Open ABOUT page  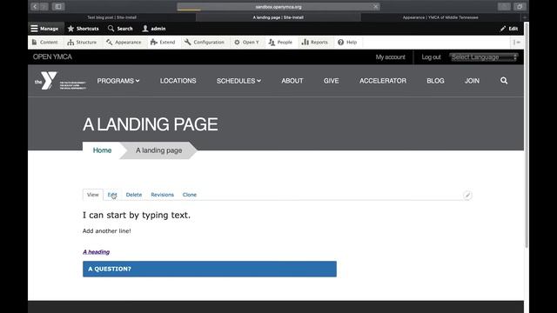coord(292,81)
